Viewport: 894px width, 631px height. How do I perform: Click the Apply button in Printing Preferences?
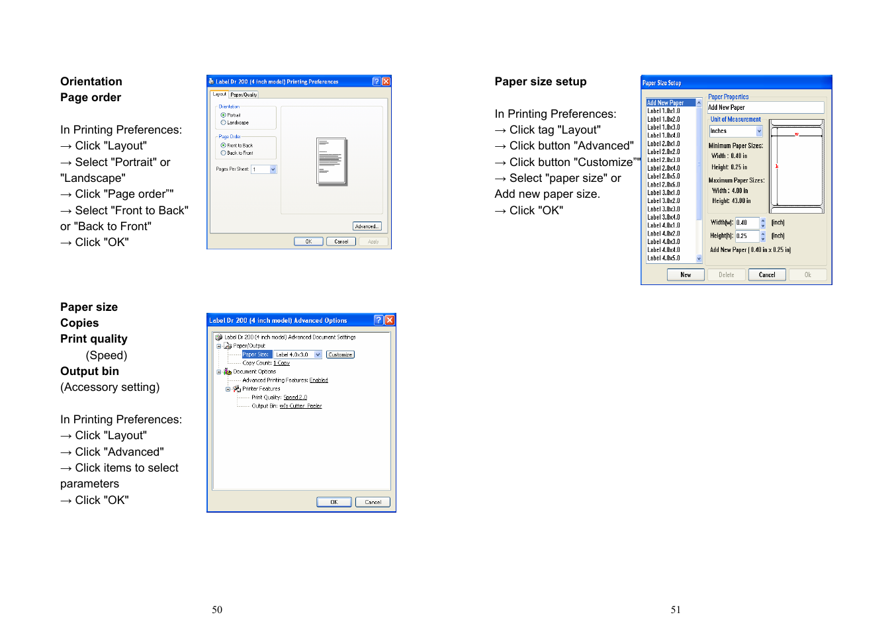click(373, 241)
